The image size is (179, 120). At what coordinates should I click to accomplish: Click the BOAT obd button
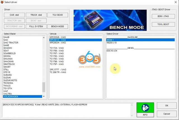[x=36, y=21]
